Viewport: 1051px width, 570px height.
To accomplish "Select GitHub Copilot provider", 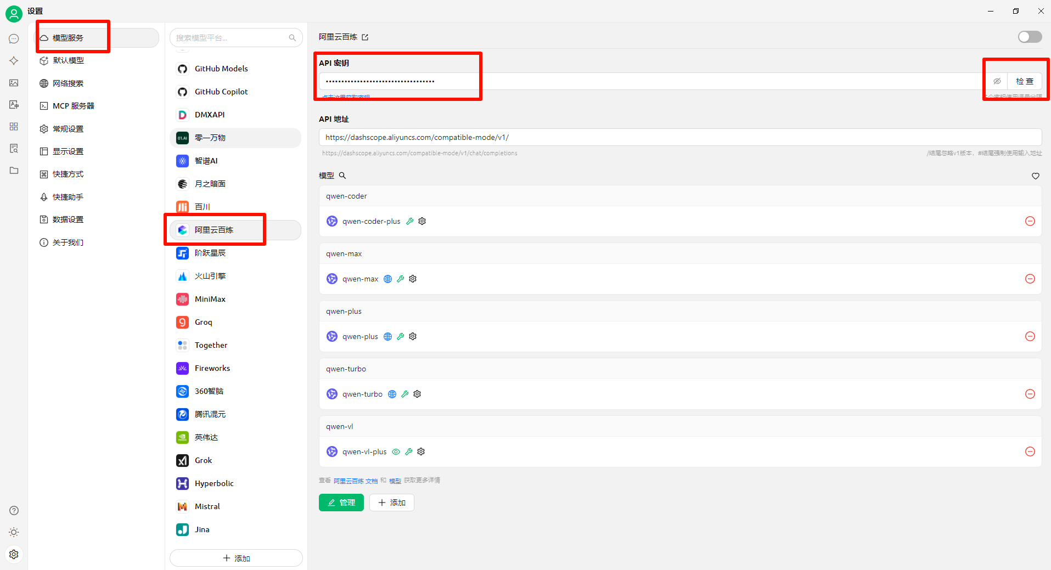I will click(x=235, y=92).
